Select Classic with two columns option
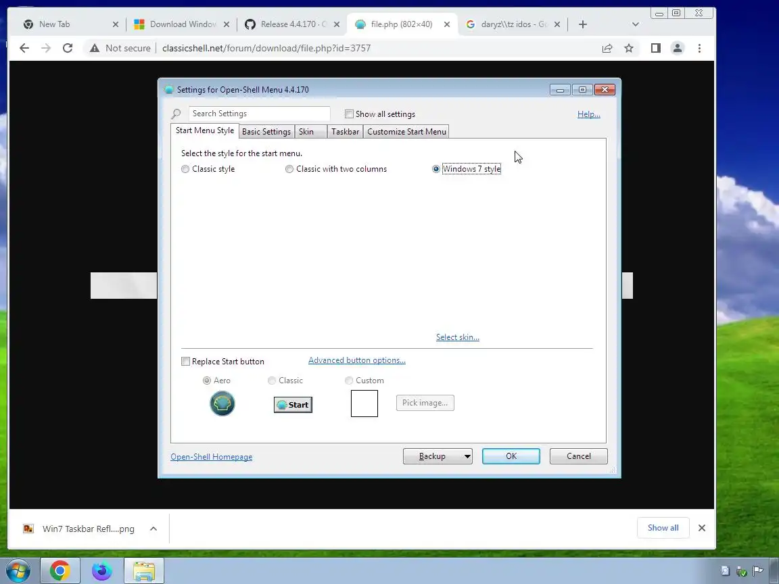 (x=289, y=170)
